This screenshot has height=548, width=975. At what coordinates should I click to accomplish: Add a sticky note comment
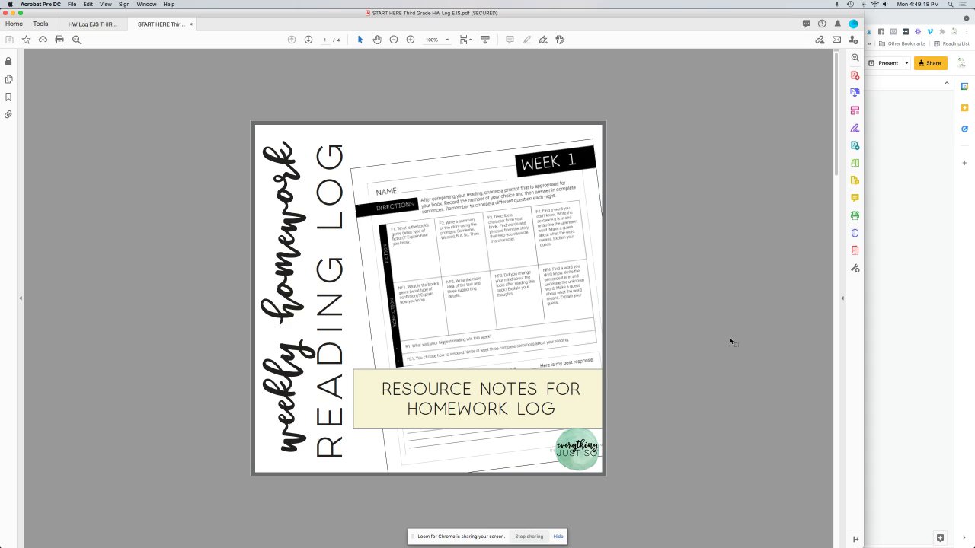510,40
